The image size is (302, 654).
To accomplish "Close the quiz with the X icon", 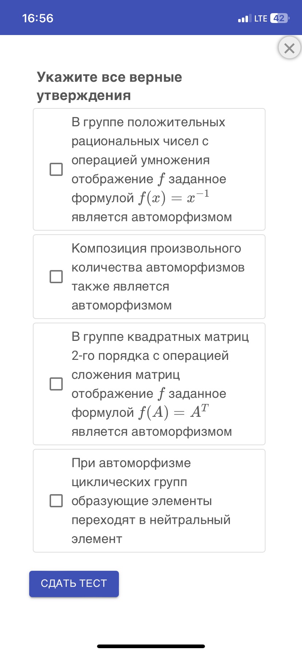I will tap(289, 48).
